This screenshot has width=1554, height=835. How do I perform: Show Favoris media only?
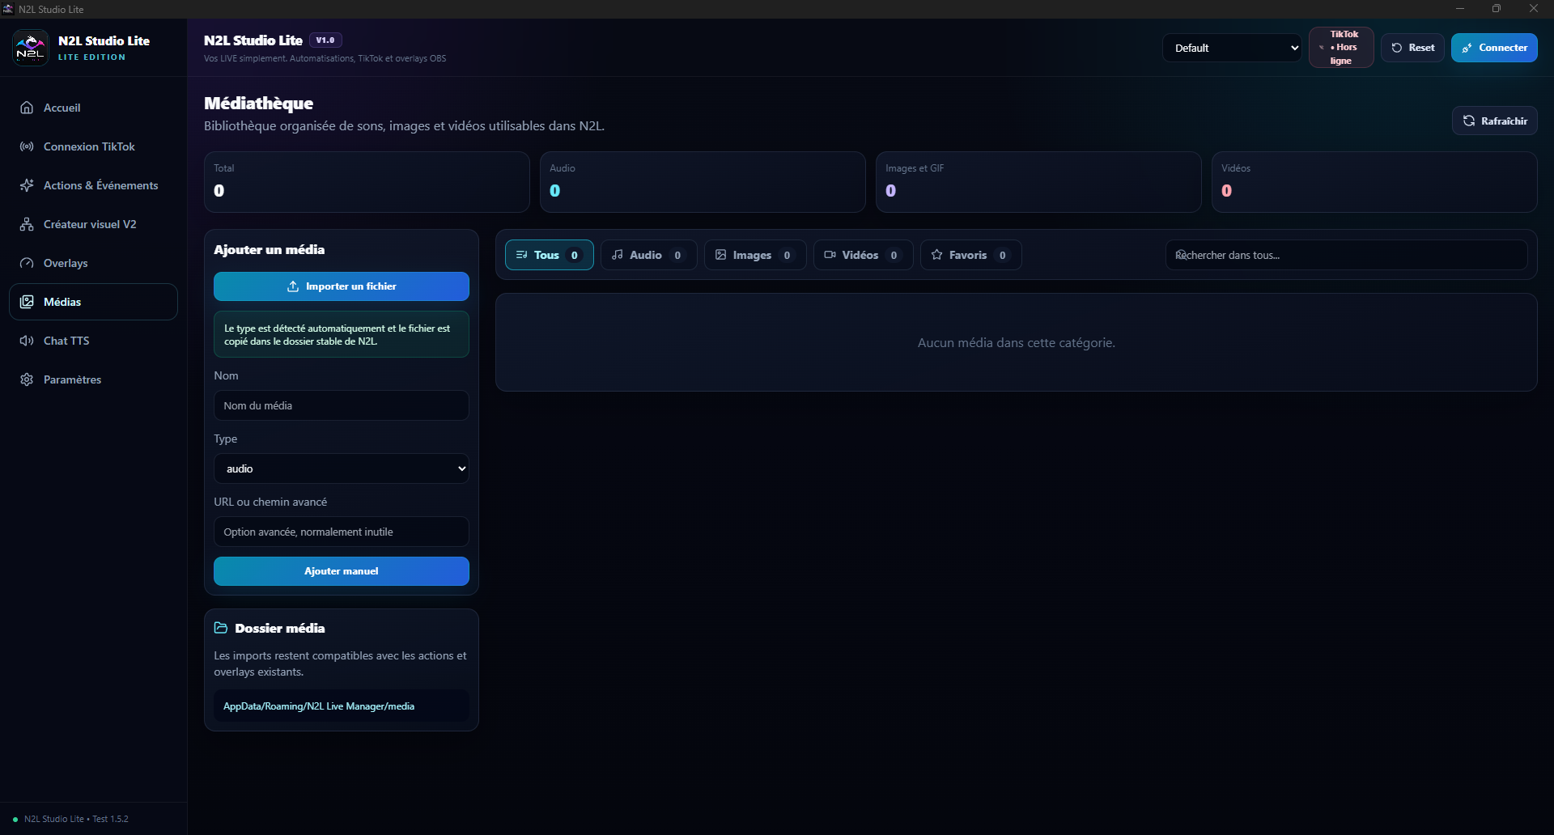click(971, 255)
